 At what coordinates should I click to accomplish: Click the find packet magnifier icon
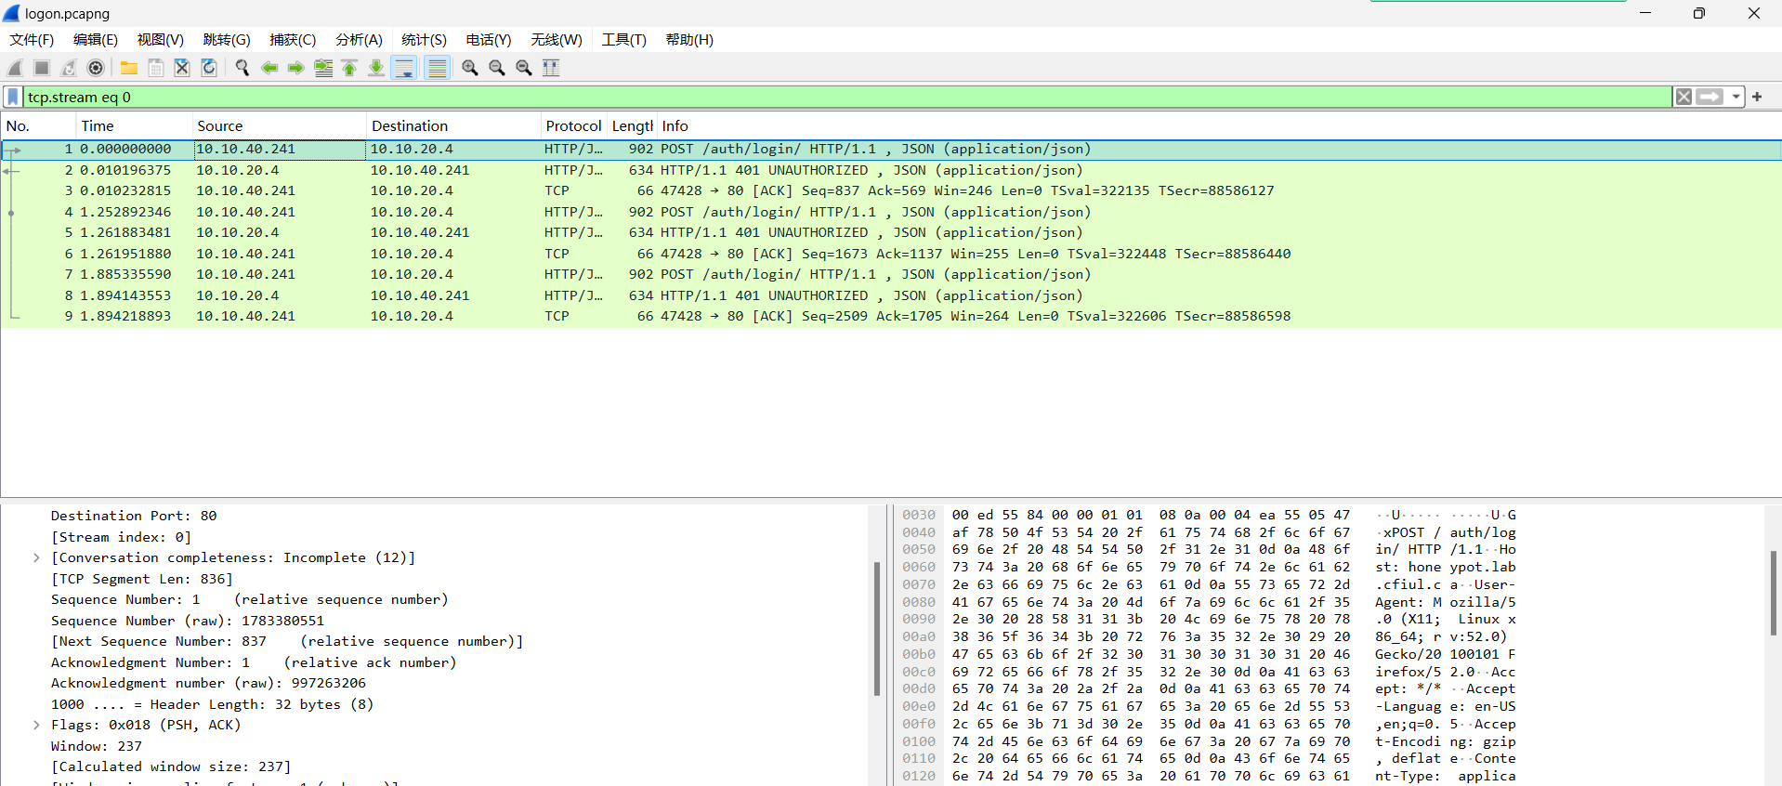pyautogui.click(x=242, y=68)
